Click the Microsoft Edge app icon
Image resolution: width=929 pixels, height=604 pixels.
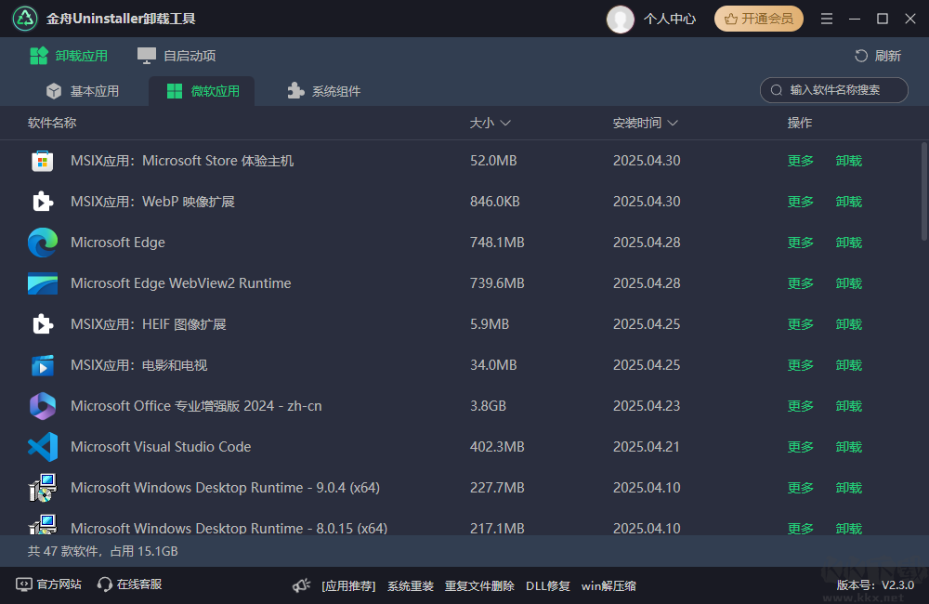pyautogui.click(x=43, y=243)
